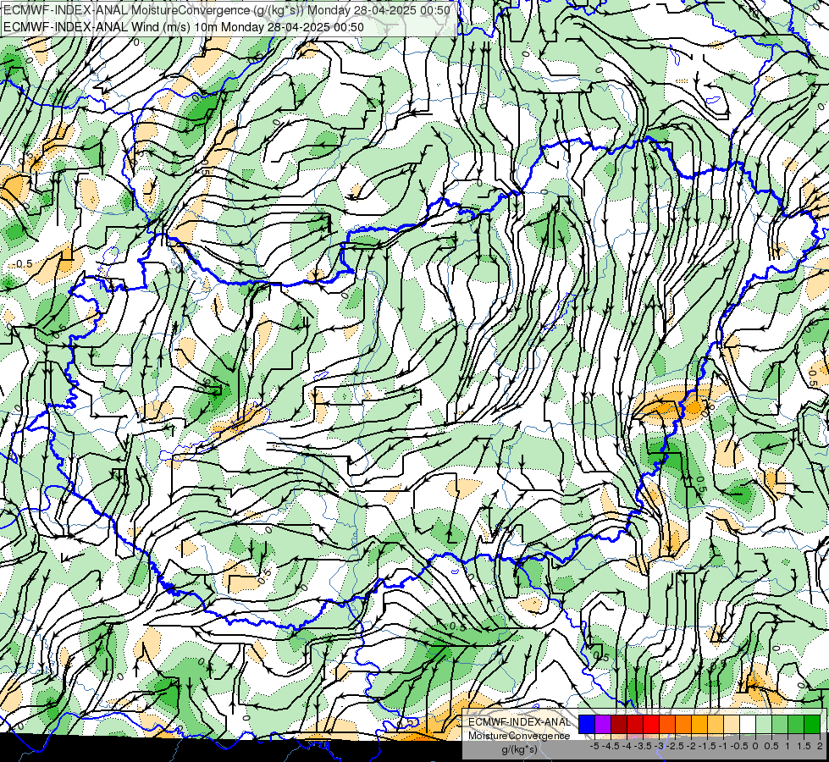This screenshot has height=762, width=829.
Task: Select the pale peach swatch between -1 and -0.5
Action: click(x=732, y=724)
